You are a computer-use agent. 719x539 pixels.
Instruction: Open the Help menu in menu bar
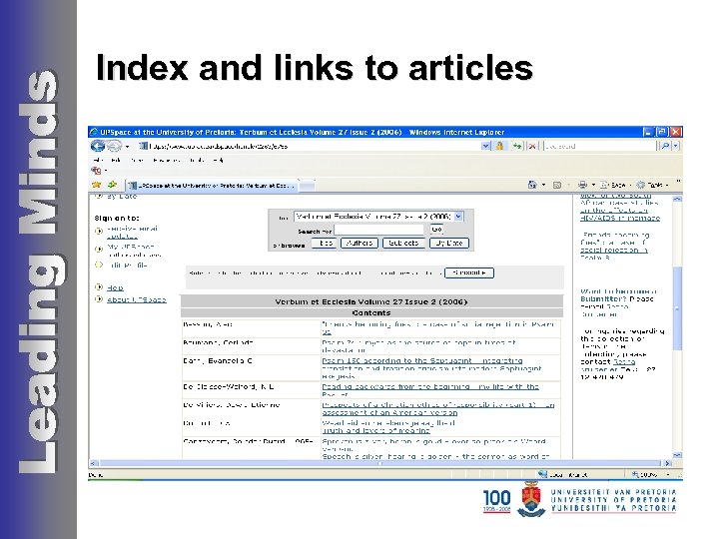219,160
